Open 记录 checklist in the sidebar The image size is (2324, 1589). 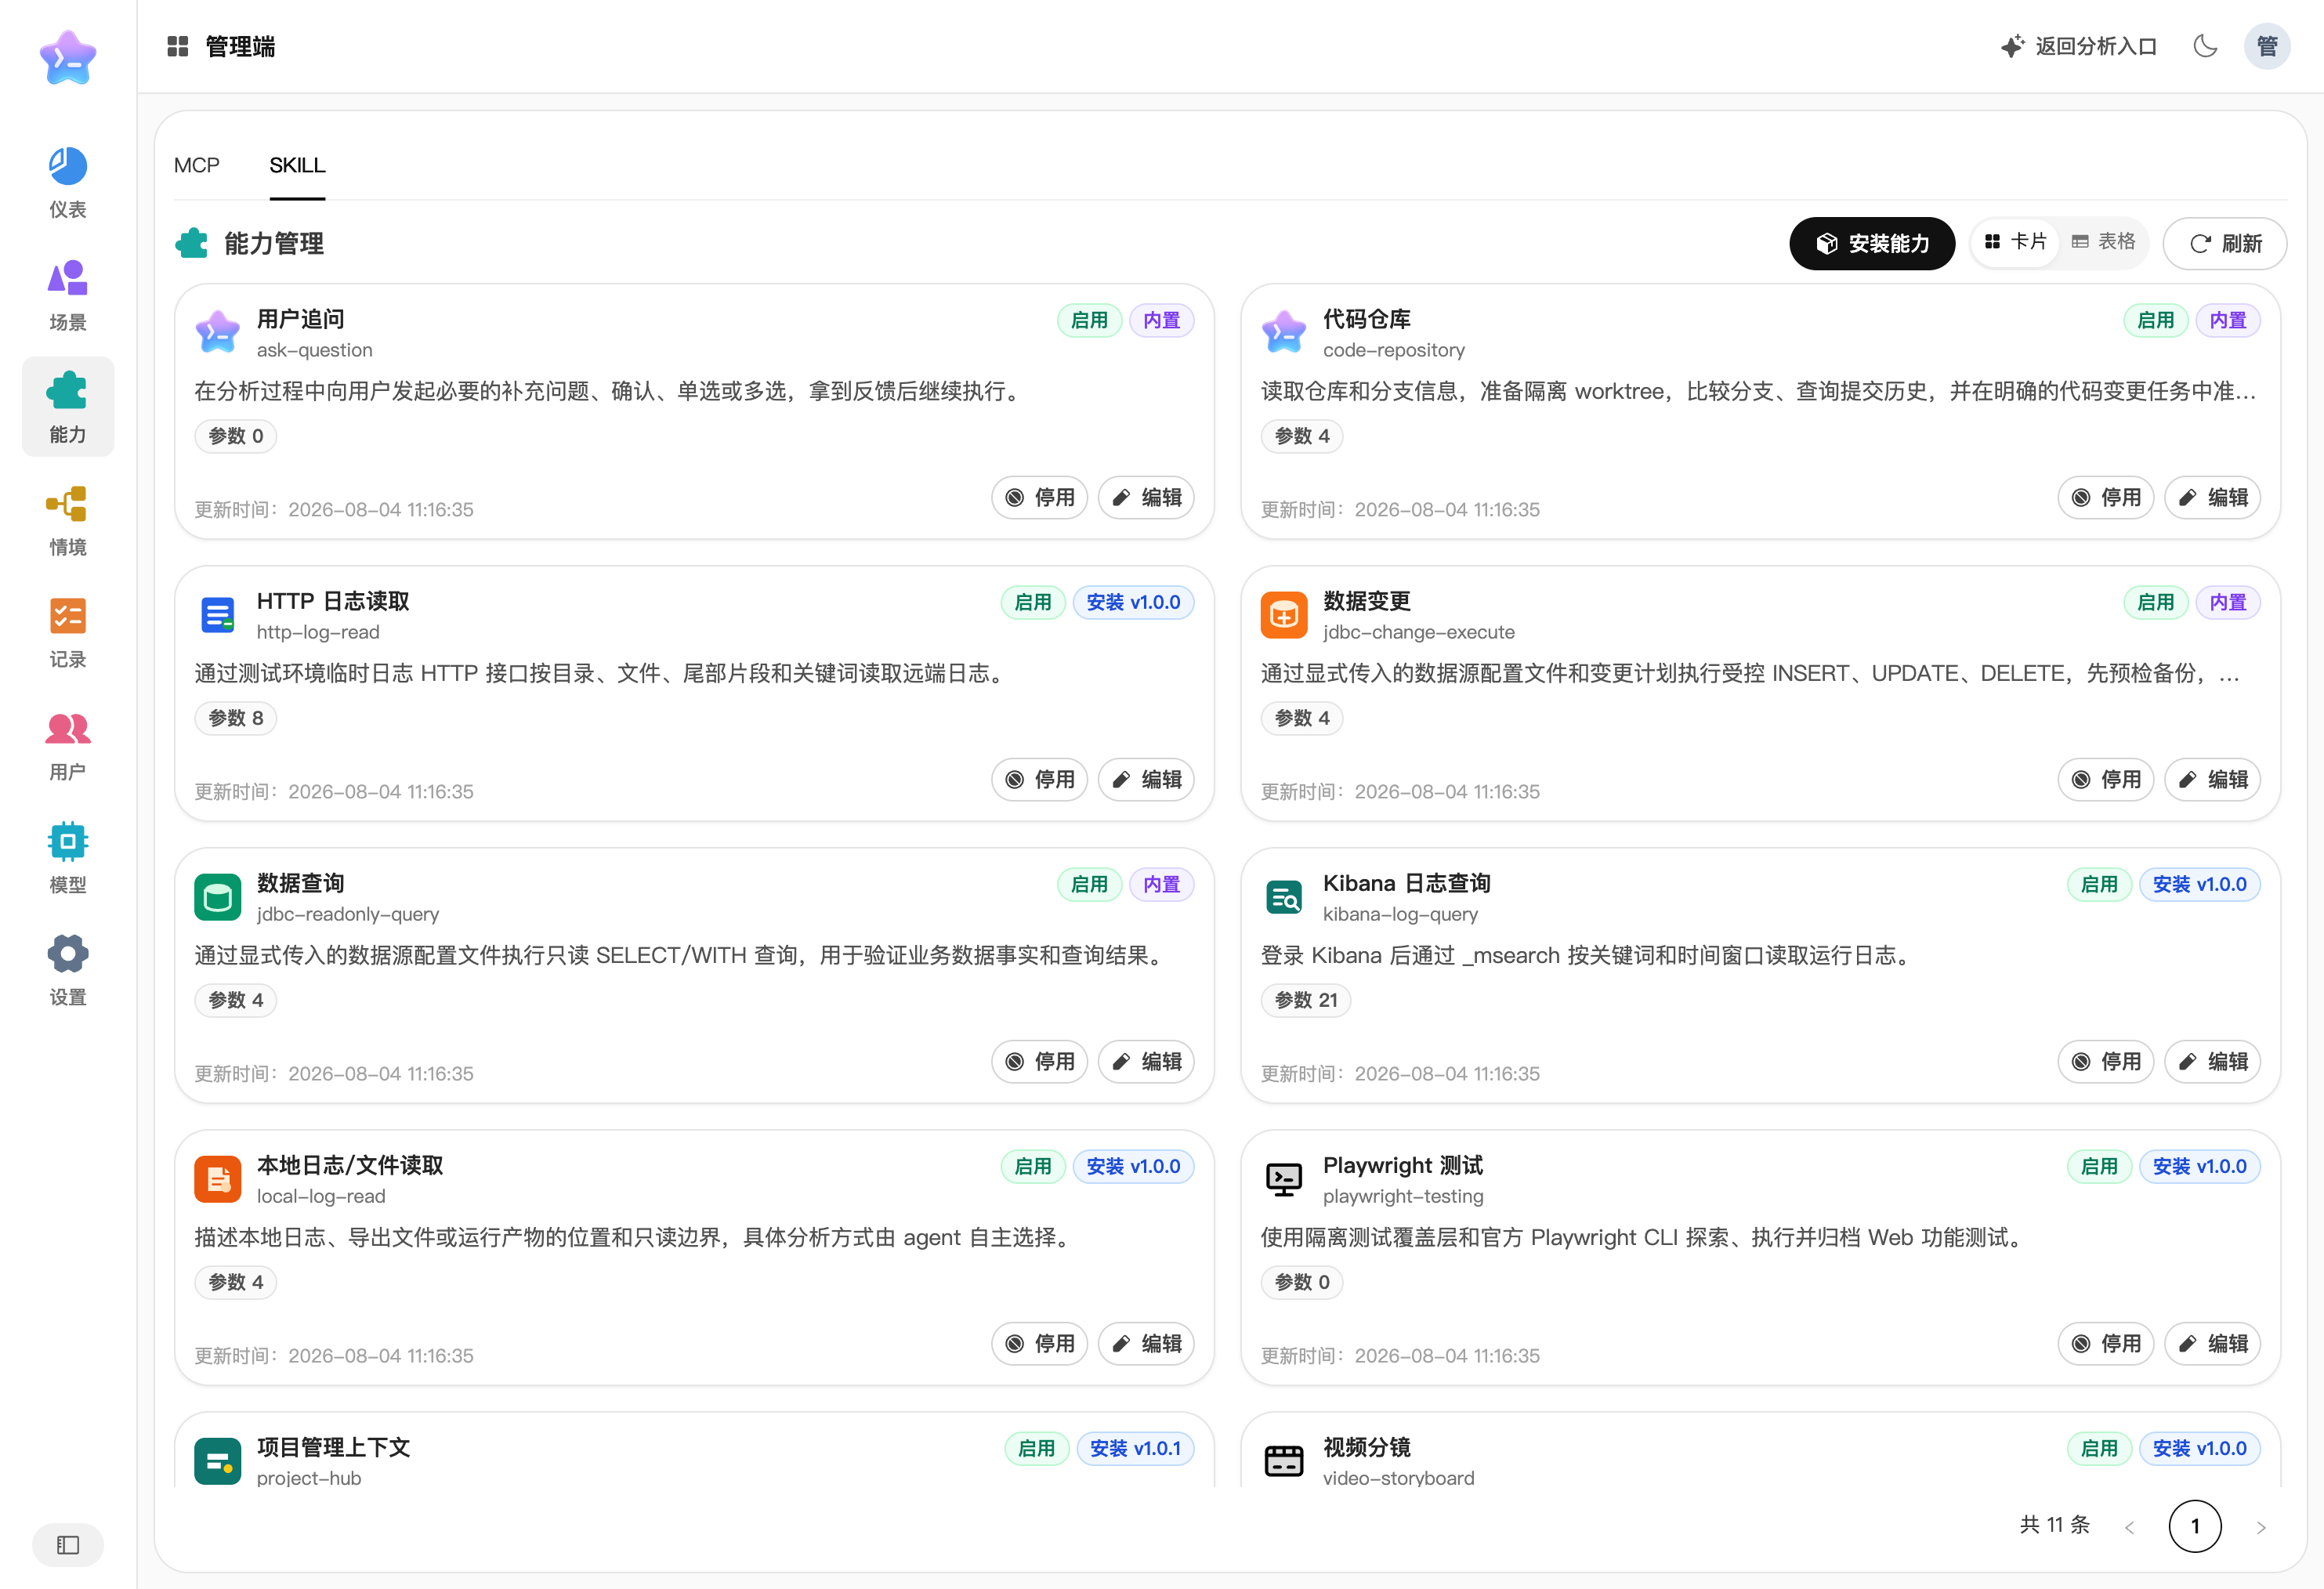[68, 632]
